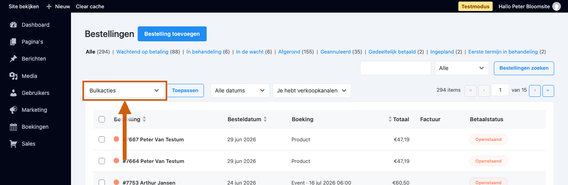Click the Media library icon
The width and height of the screenshot is (568, 185).
pyautogui.click(x=13, y=76)
